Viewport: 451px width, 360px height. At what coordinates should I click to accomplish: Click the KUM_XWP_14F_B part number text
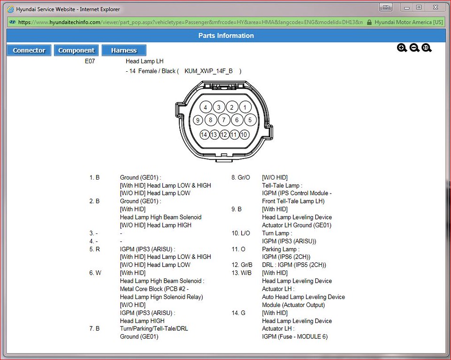click(x=208, y=71)
